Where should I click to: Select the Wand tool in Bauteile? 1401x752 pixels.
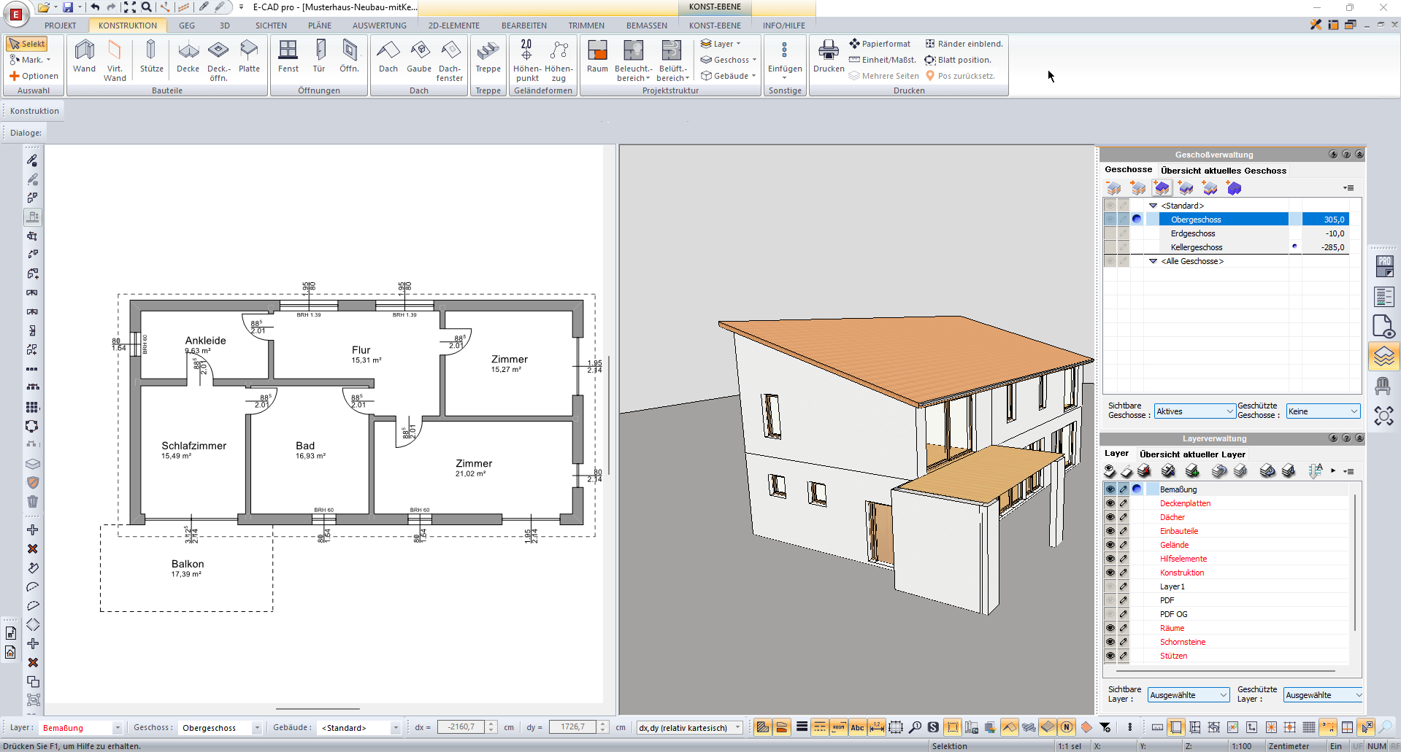(x=85, y=57)
